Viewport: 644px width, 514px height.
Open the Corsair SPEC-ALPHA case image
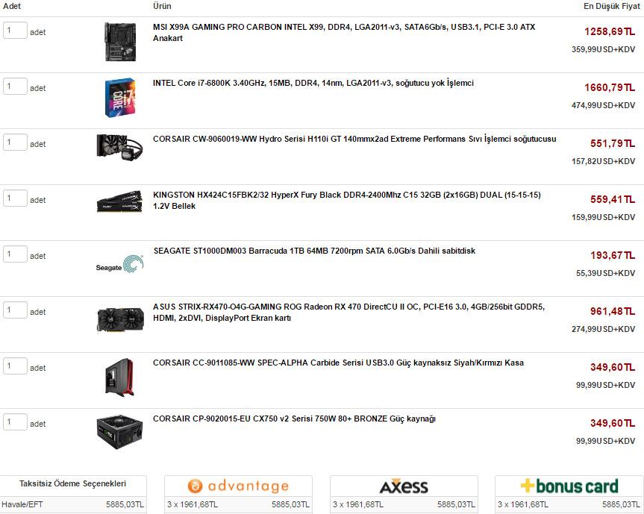point(119,377)
